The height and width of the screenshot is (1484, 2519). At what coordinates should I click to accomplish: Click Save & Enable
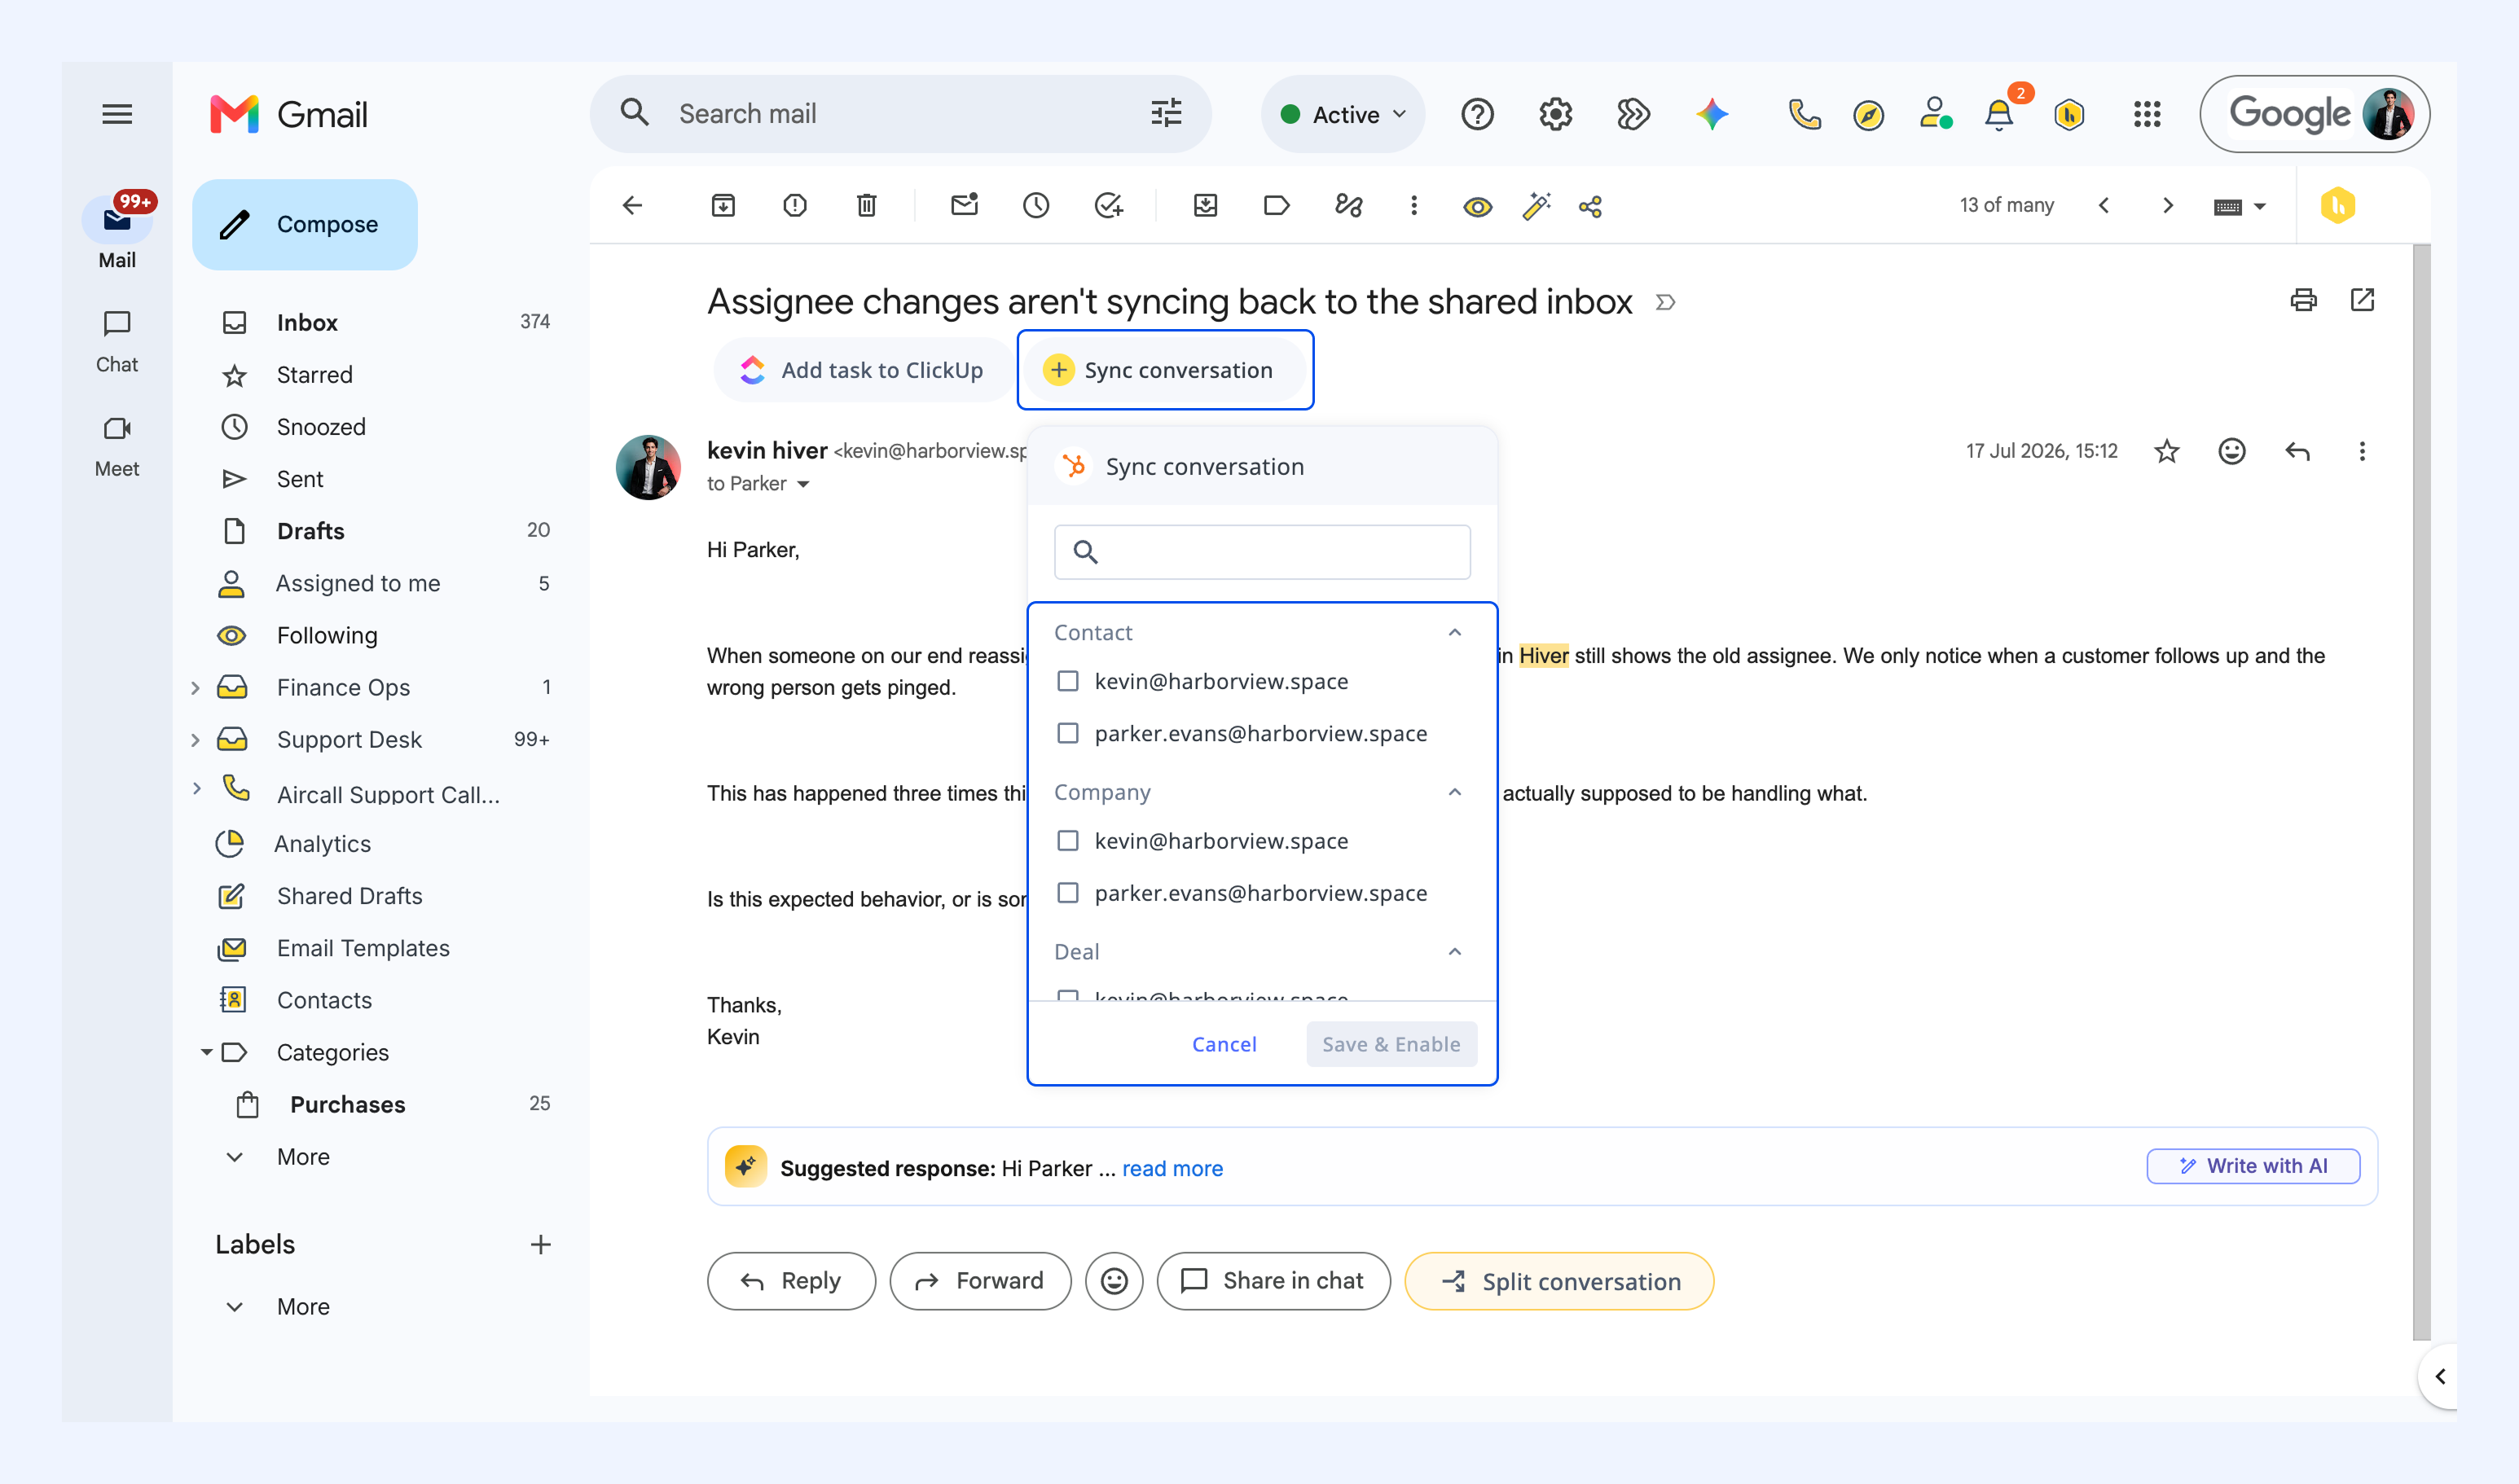click(1391, 1044)
